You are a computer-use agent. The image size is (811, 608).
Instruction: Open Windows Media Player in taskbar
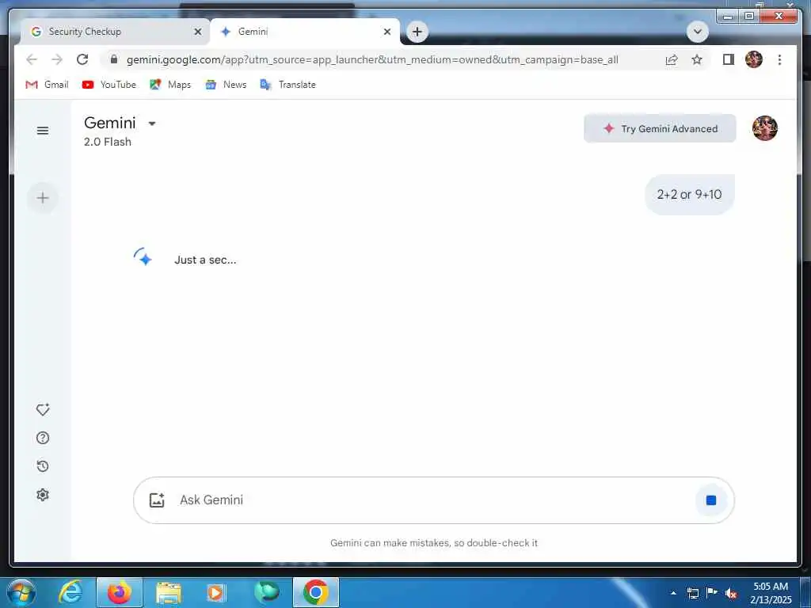215,592
